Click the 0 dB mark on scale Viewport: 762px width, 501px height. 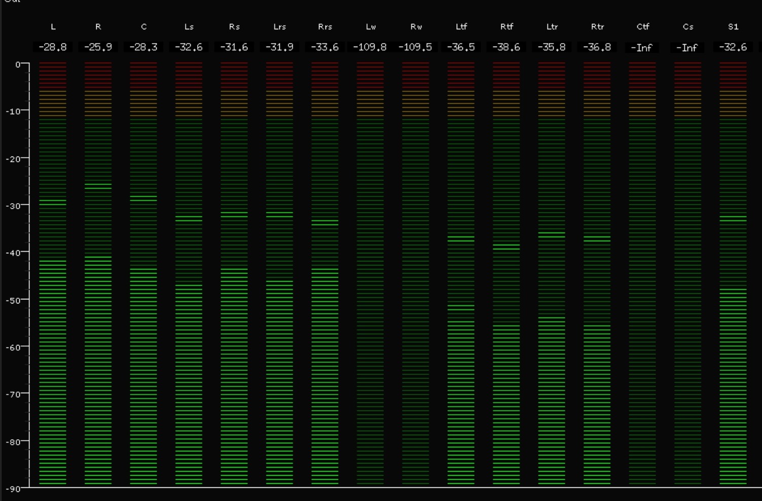tap(18, 64)
